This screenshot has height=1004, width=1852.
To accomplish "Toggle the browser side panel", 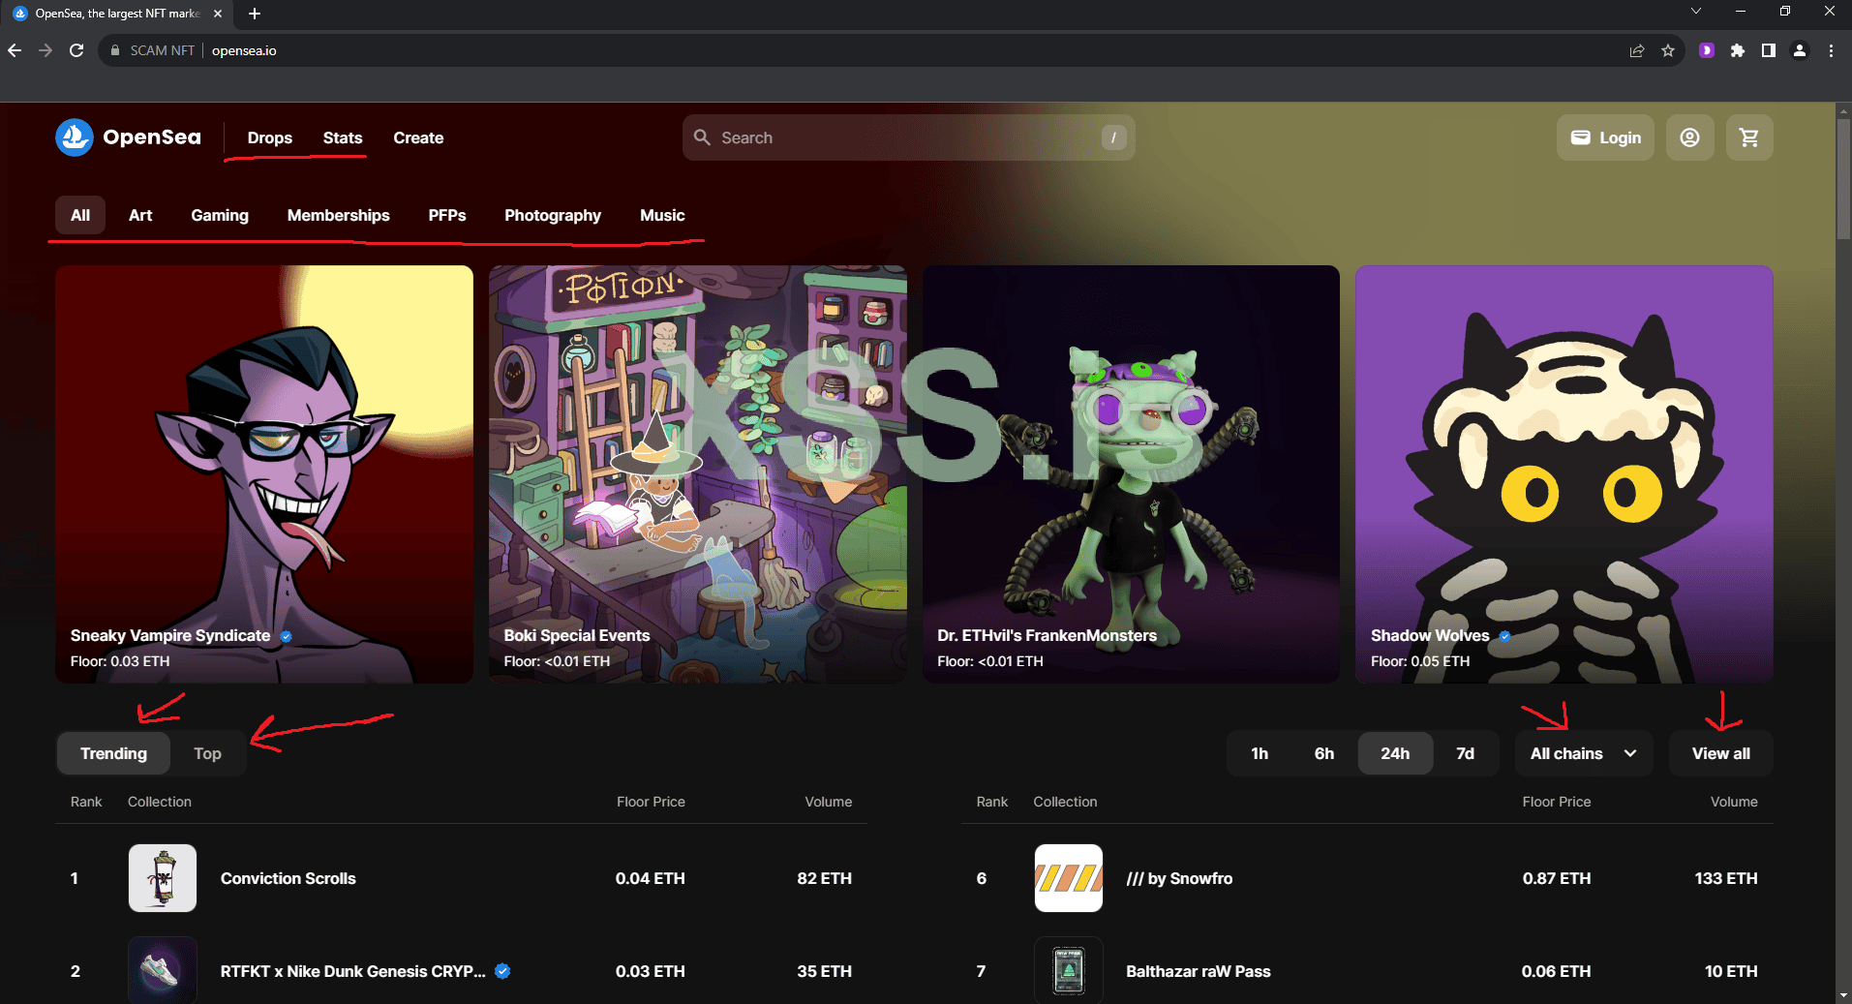I will 1769,50.
